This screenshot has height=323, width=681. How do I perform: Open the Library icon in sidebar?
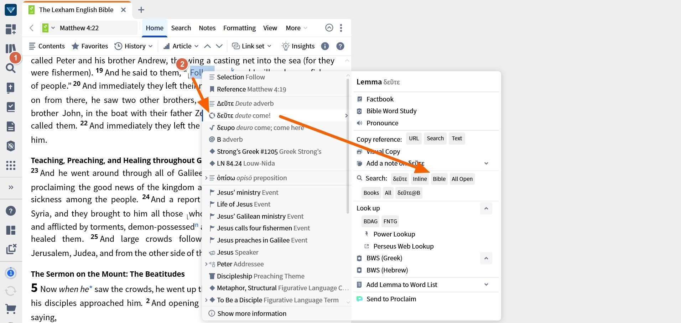tap(11, 48)
